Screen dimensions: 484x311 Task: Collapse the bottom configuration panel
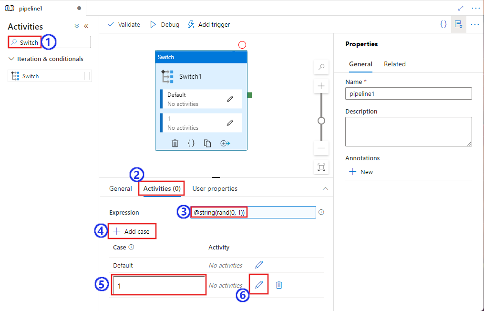[326, 188]
